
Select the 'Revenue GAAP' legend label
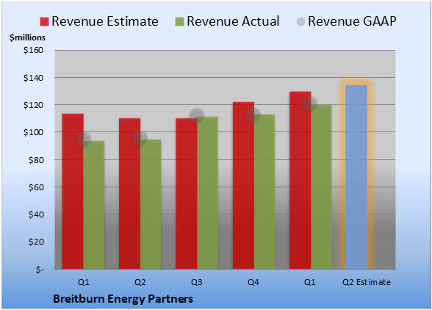point(352,21)
